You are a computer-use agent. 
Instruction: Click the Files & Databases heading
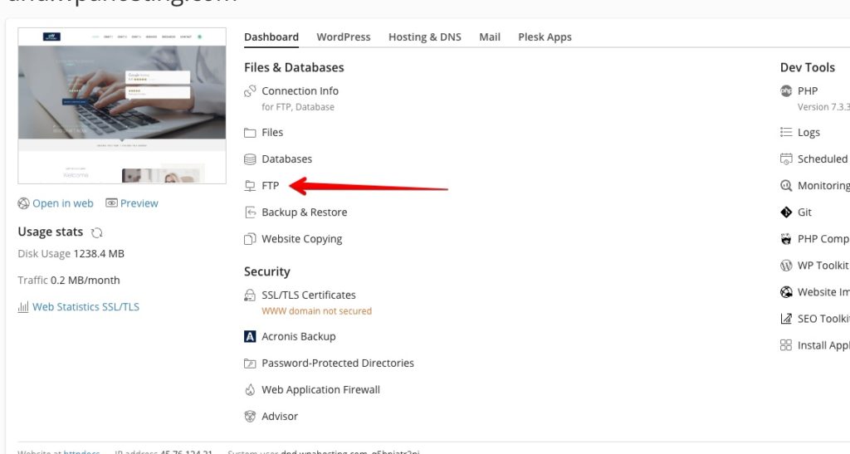294,68
